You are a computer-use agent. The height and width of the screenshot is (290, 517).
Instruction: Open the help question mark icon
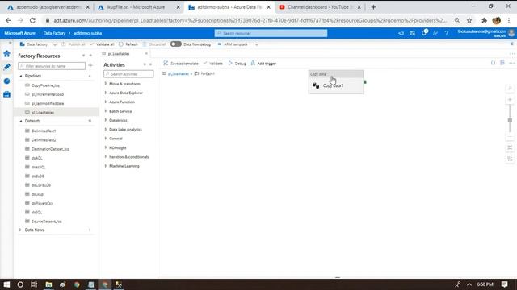click(447, 33)
